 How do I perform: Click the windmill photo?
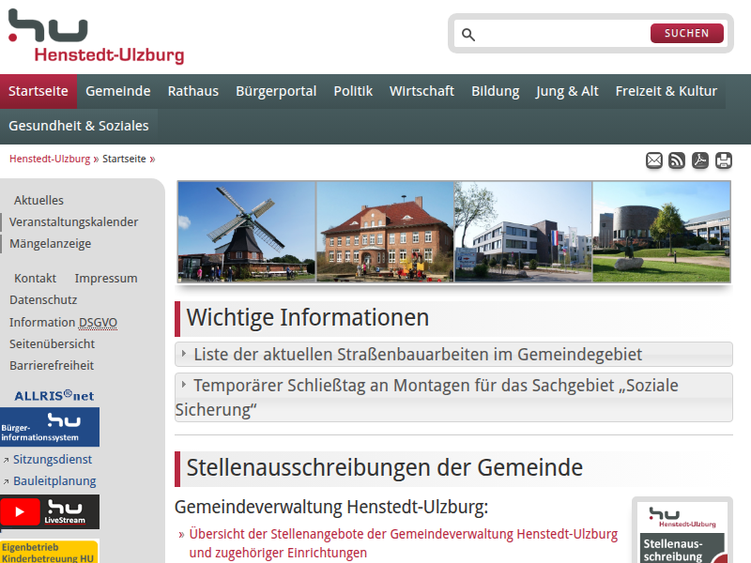coord(247,231)
